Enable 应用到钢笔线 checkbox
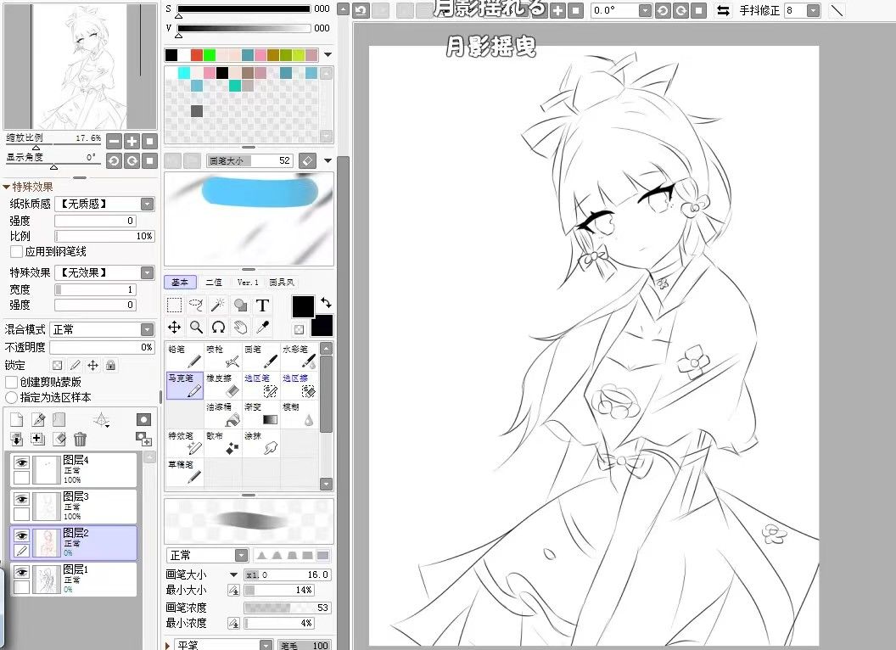Viewport: 896px width, 650px height. point(17,251)
